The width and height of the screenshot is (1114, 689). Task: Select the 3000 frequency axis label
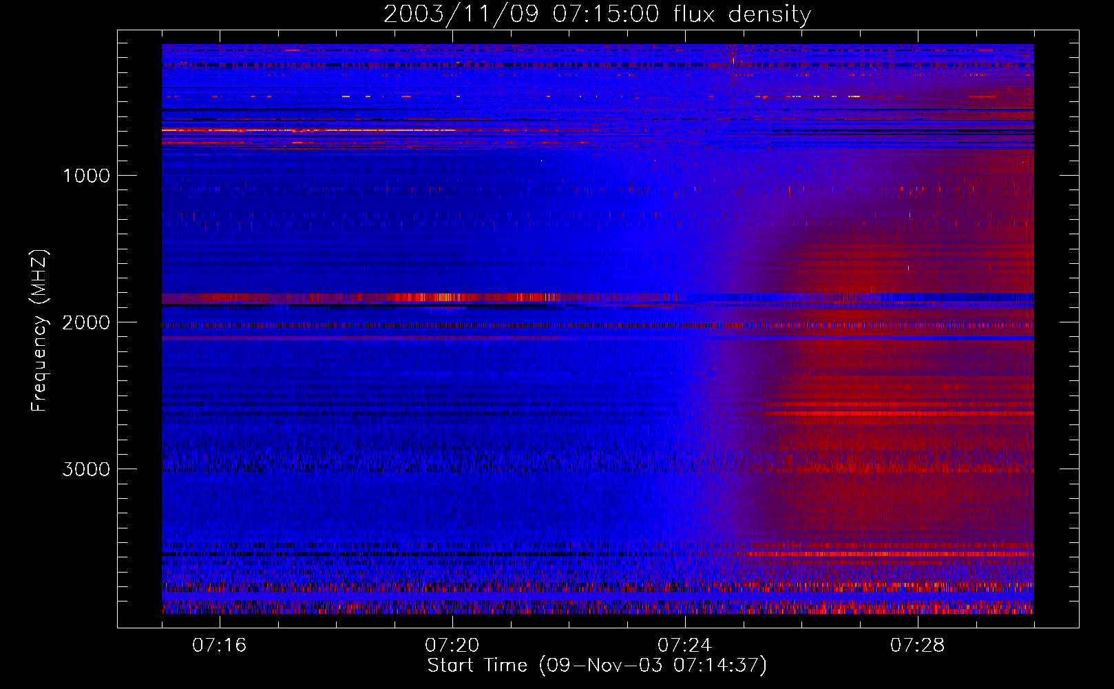pos(86,469)
